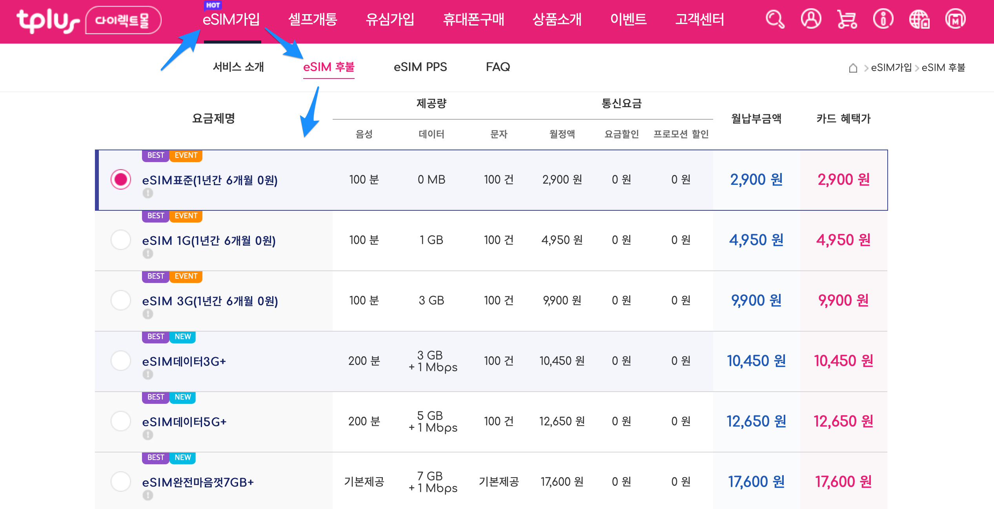This screenshot has height=509, width=994.
Task: Select the eSIM 1G plan radio button
Action: point(121,240)
